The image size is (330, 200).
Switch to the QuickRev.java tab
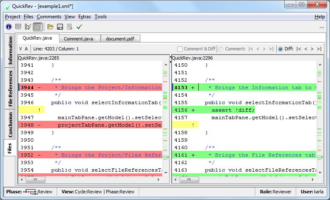(37, 38)
